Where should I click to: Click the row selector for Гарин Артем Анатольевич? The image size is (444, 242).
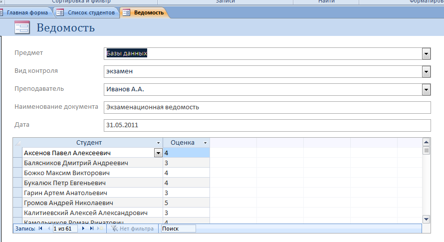pos(17,193)
